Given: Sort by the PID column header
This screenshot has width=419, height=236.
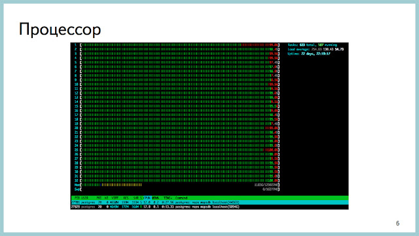Looking at the screenshot, I should [x=77, y=198].
